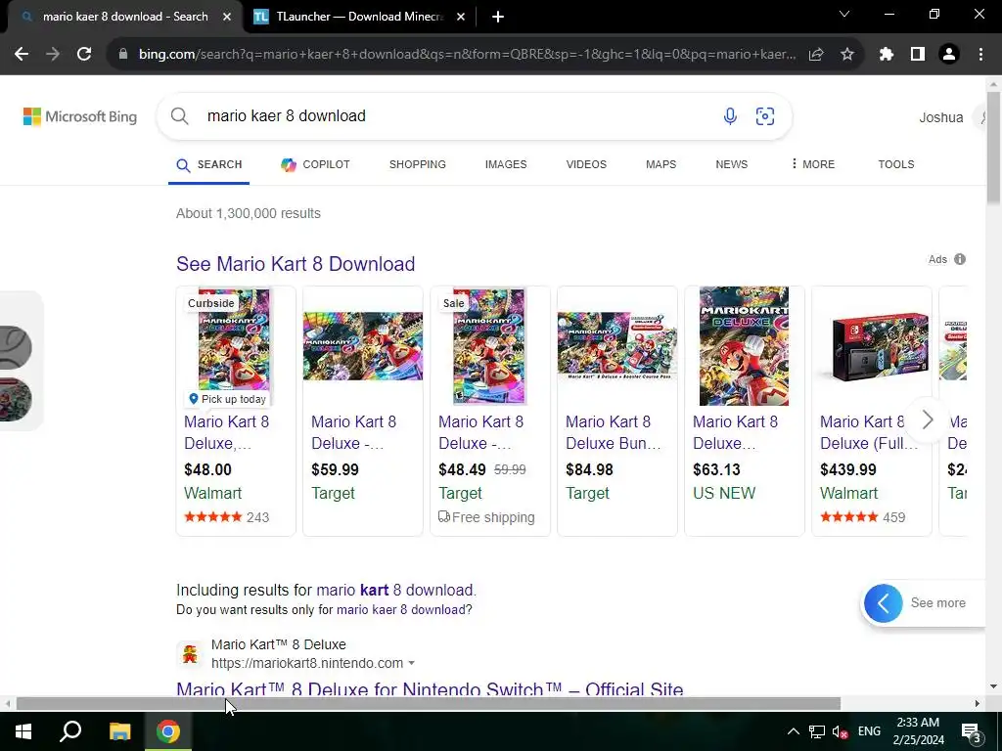1002x751 pixels.
Task: Select the COPILOT tab
Action: click(315, 164)
